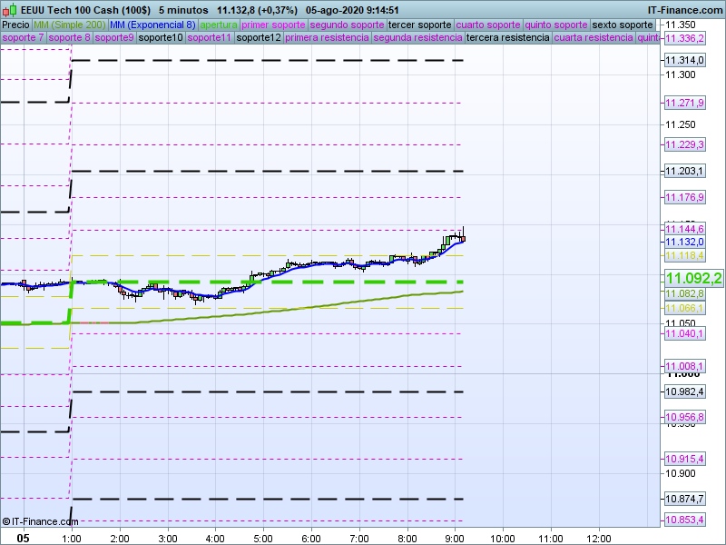Click the soporte10 legend label
Viewport: 726px width, 545px height.
161,38
